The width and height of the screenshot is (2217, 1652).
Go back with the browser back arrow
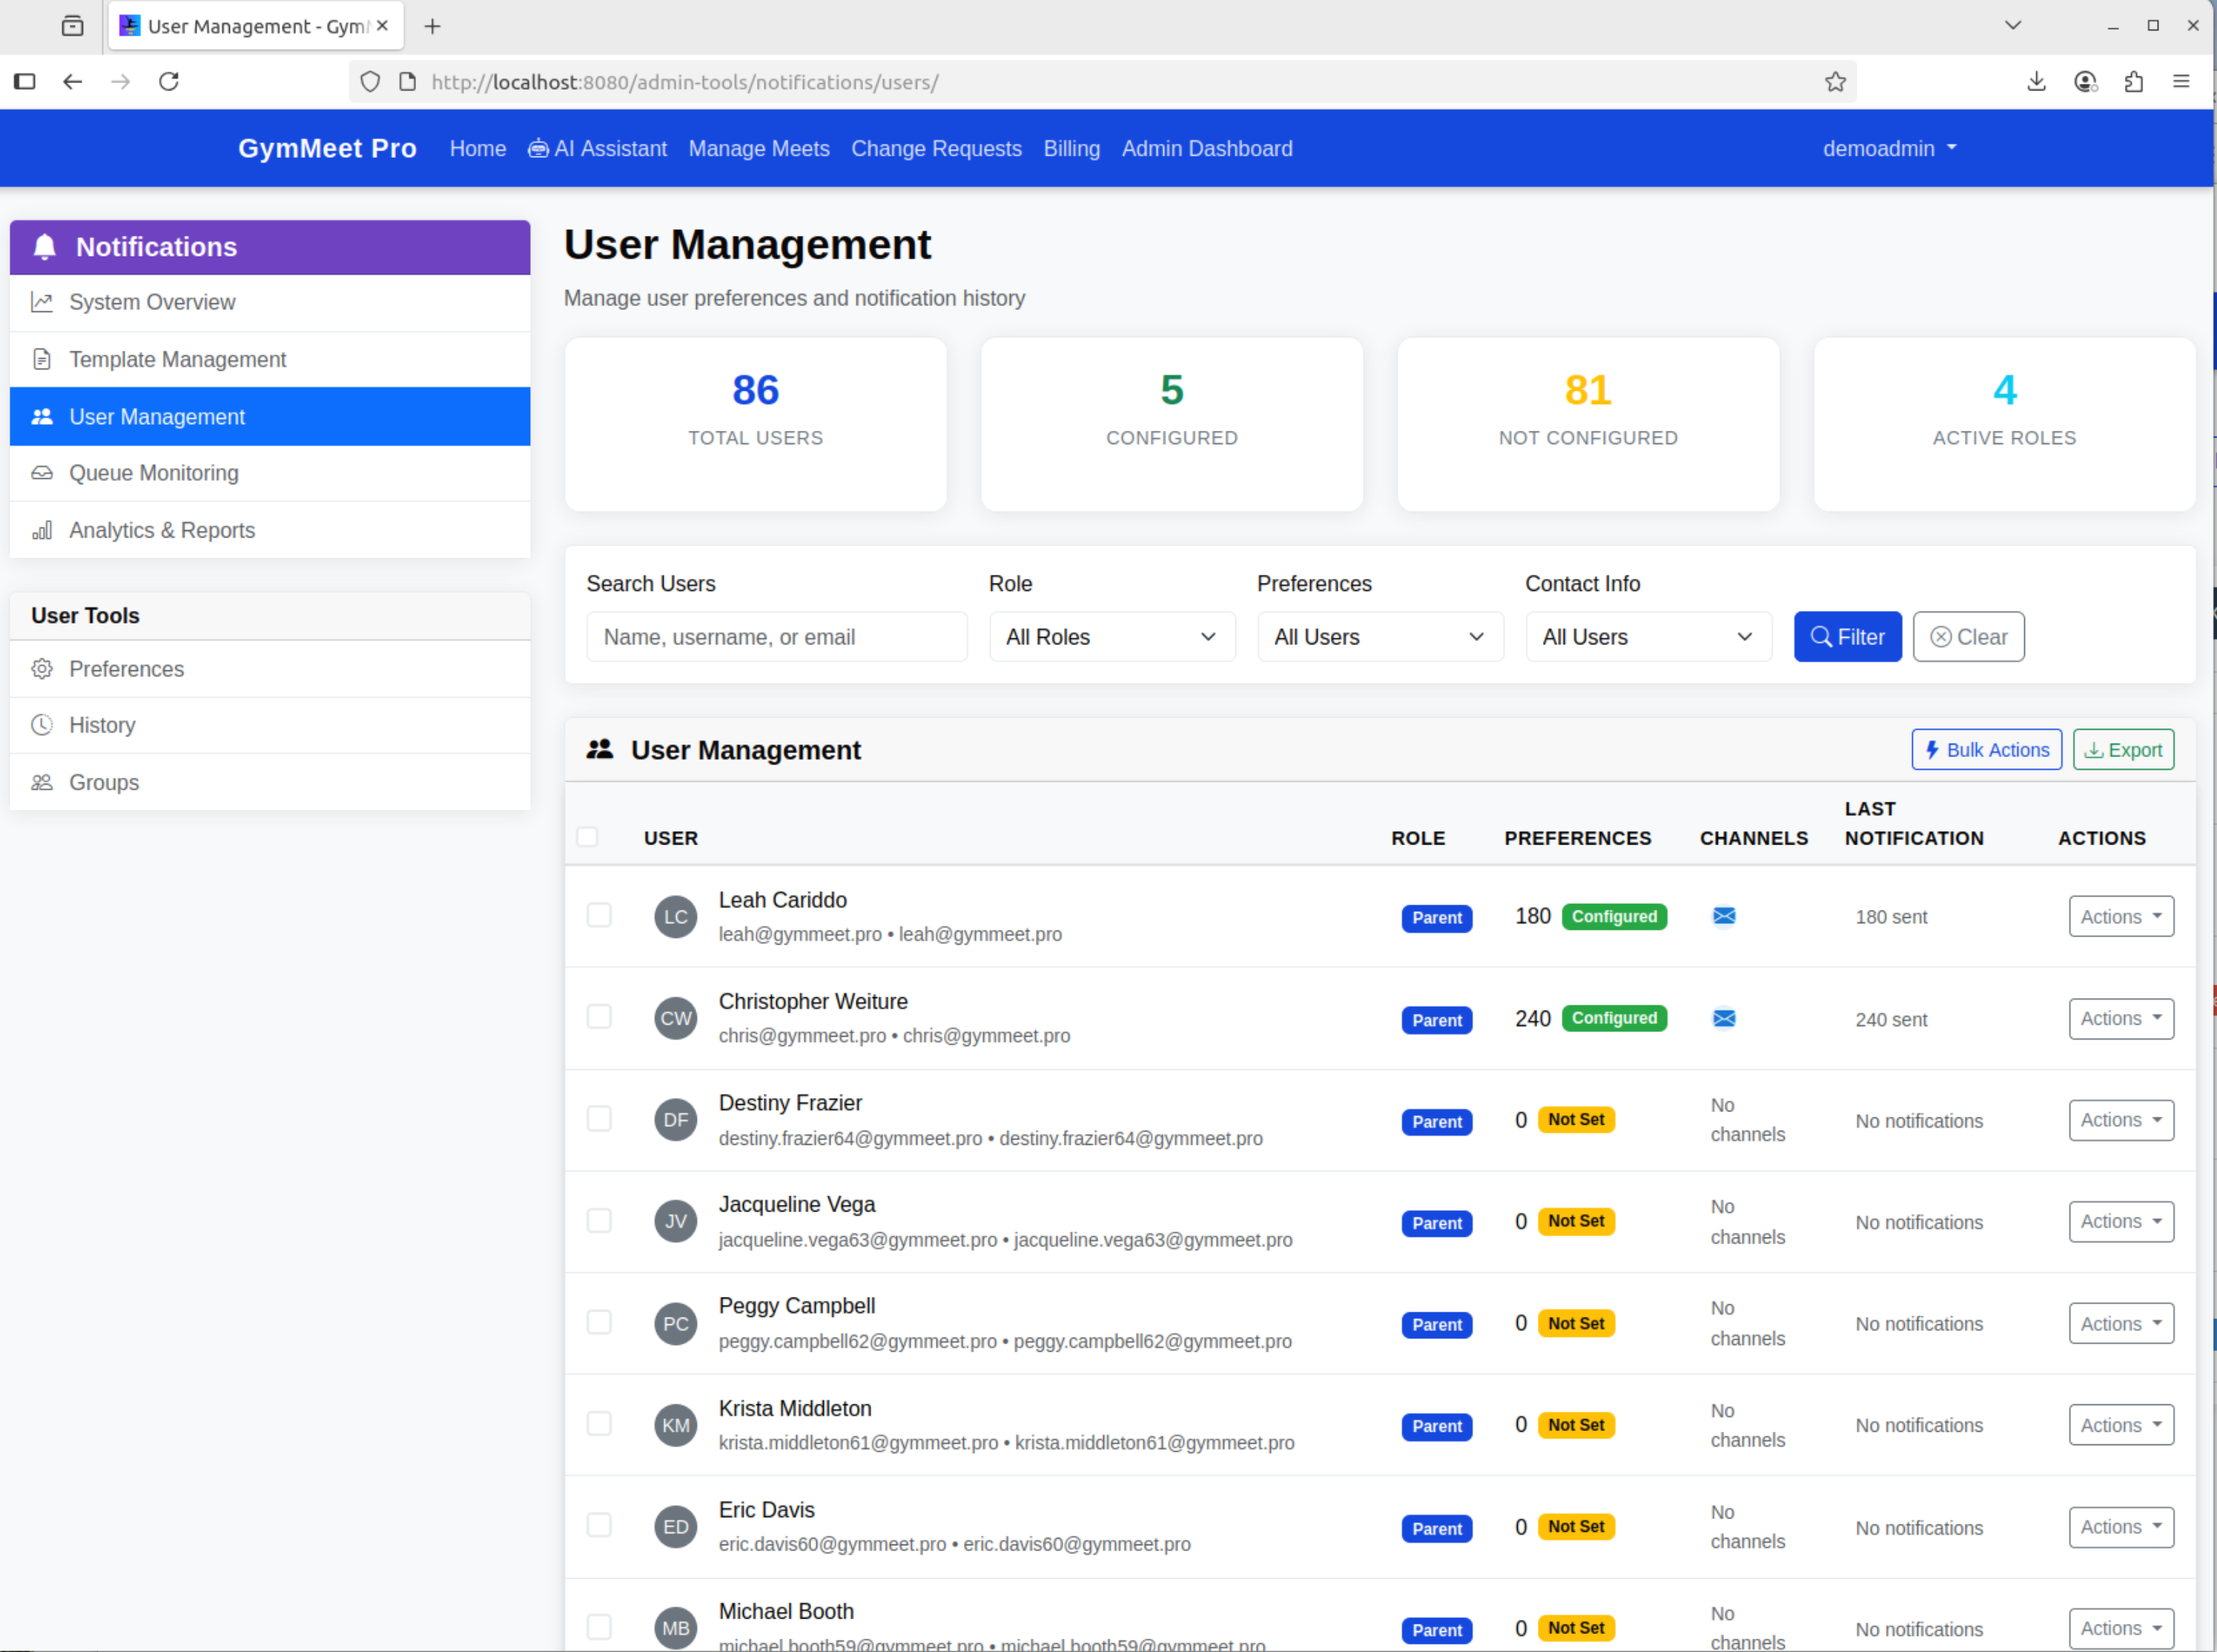click(x=72, y=82)
